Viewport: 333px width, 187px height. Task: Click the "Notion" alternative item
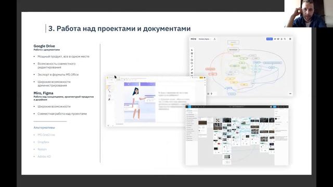[42, 149]
